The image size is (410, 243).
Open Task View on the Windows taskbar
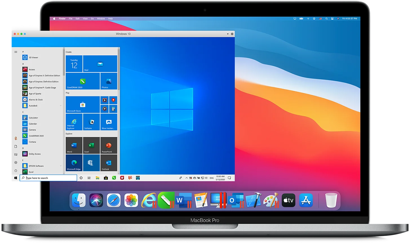(x=89, y=178)
